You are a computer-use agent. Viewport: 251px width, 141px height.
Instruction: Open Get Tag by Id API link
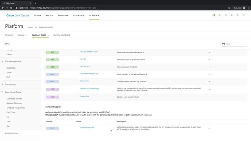(85, 66)
